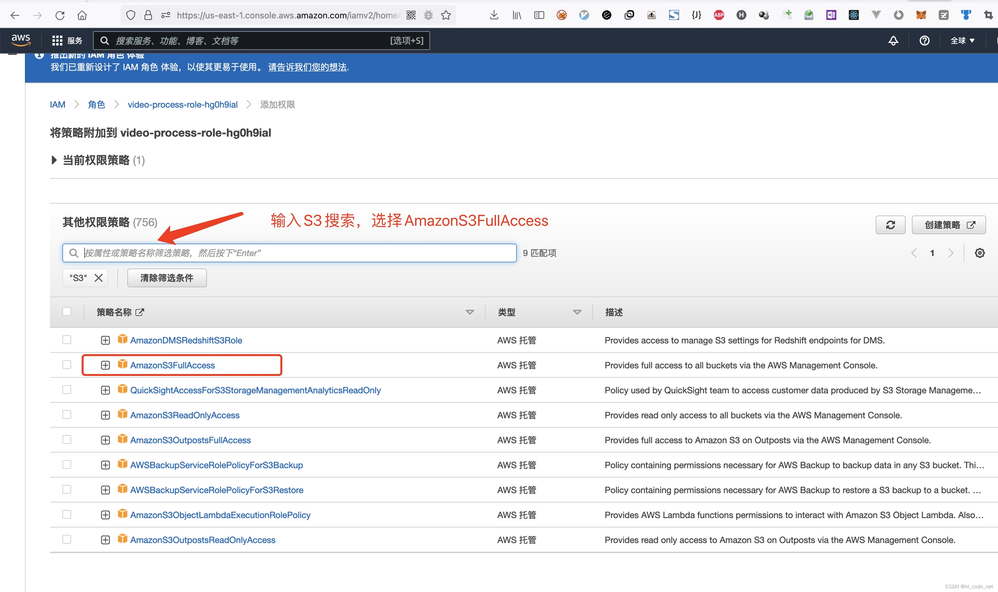Click 创建策略 button
The image size is (998, 592).
948,225
